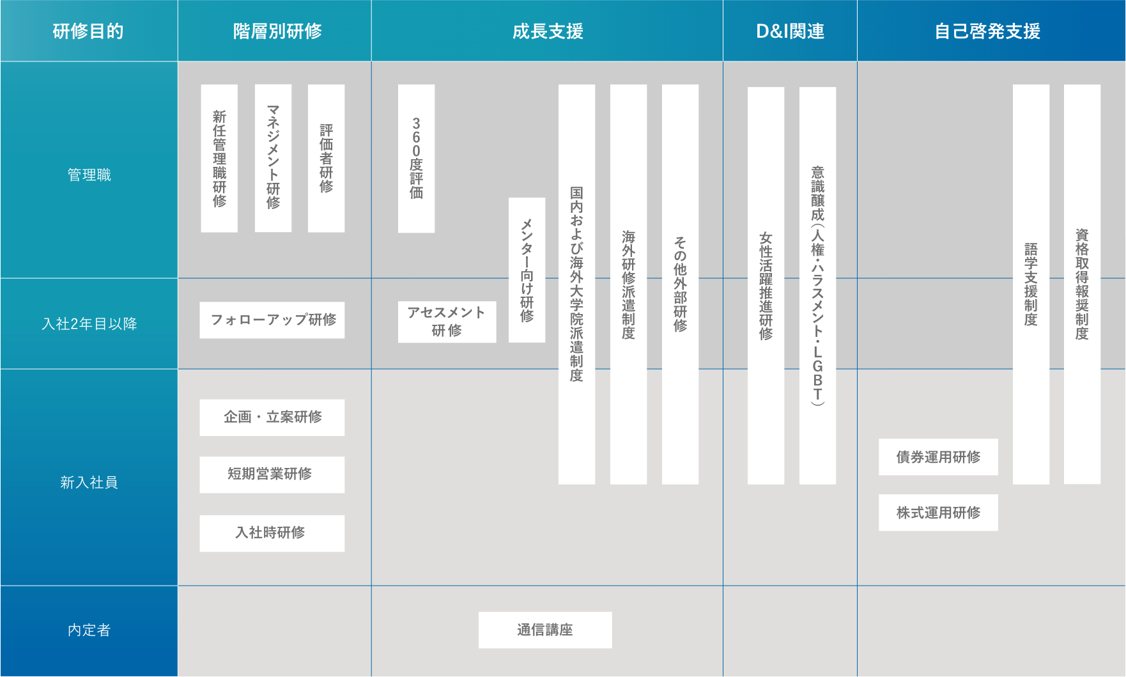Image resolution: width=1126 pixels, height=677 pixels.
Task: Select the 新入社員 row label
Action: (x=89, y=482)
